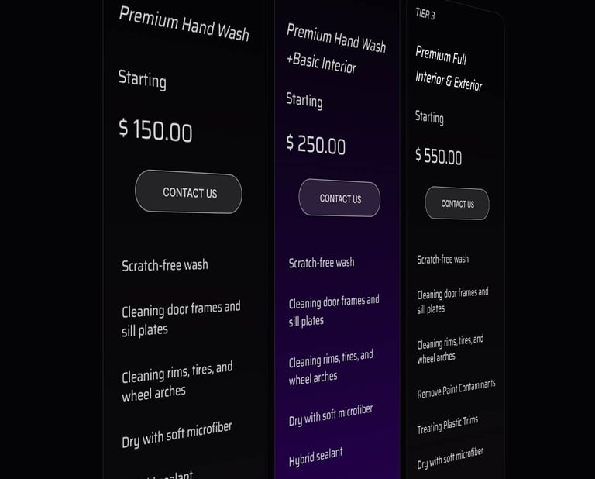Select Premium Hand Wash +Basic Interior title
Screen dimensions: 595x479
tap(335, 48)
